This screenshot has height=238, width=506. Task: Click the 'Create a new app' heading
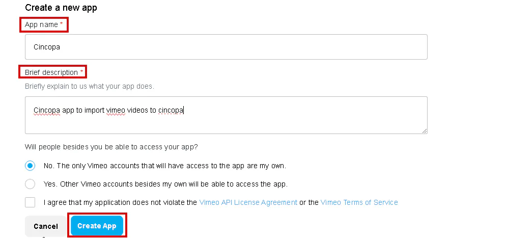(61, 8)
